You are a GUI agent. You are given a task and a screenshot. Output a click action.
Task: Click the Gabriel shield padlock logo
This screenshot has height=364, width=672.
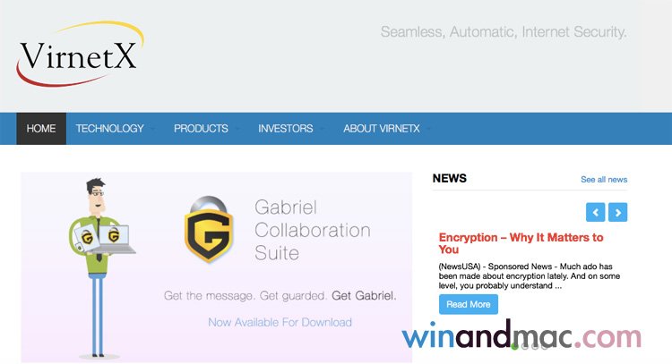pos(209,227)
